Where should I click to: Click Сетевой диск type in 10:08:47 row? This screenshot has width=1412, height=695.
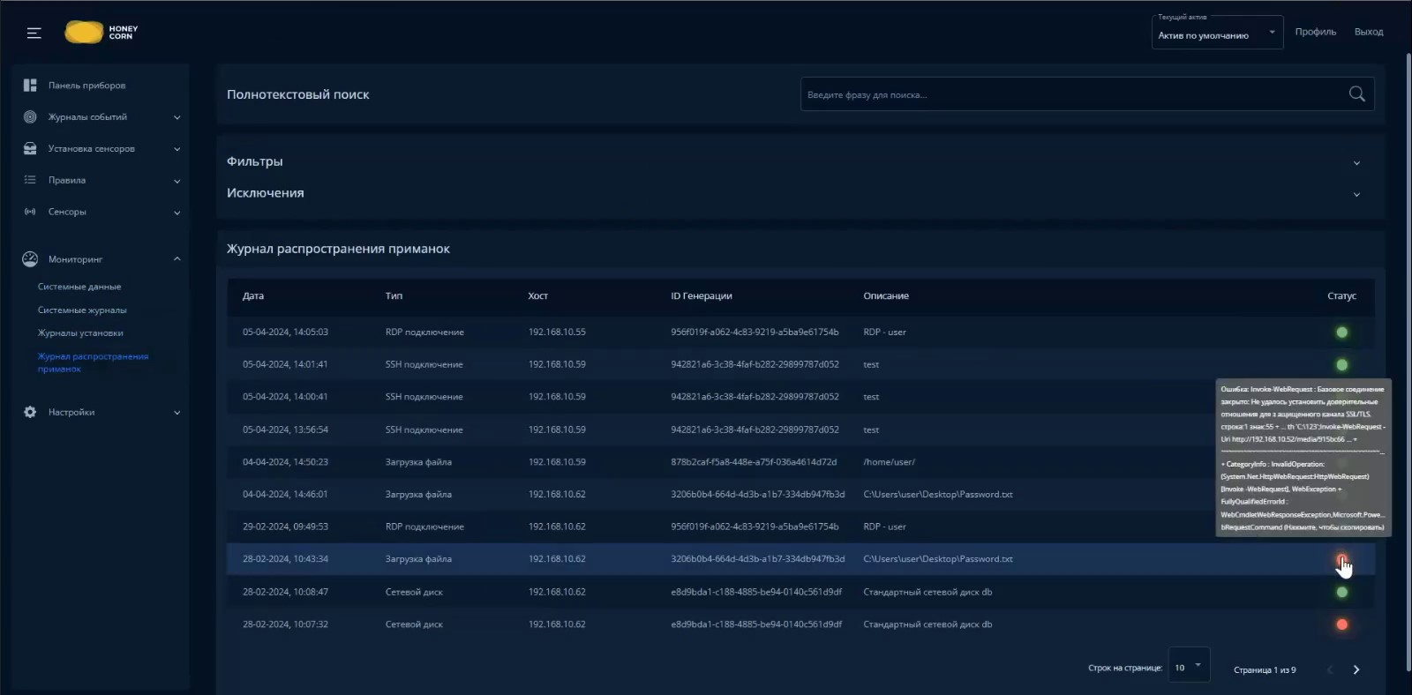[x=414, y=592]
